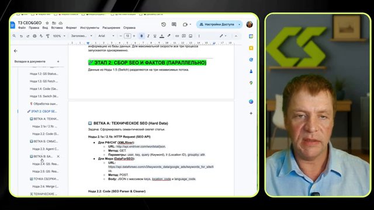Go to outline item ТОЧКА СБОРКИ

44,179
